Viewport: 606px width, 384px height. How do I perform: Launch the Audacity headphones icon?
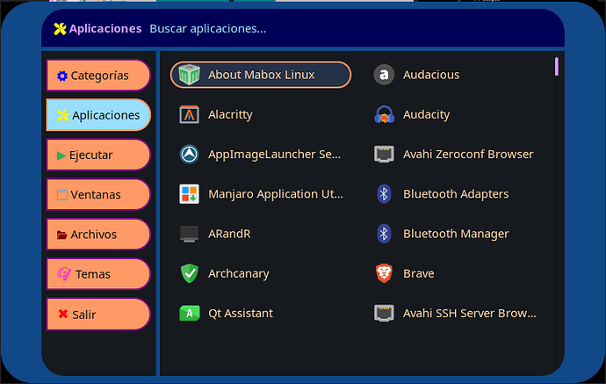point(384,114)
